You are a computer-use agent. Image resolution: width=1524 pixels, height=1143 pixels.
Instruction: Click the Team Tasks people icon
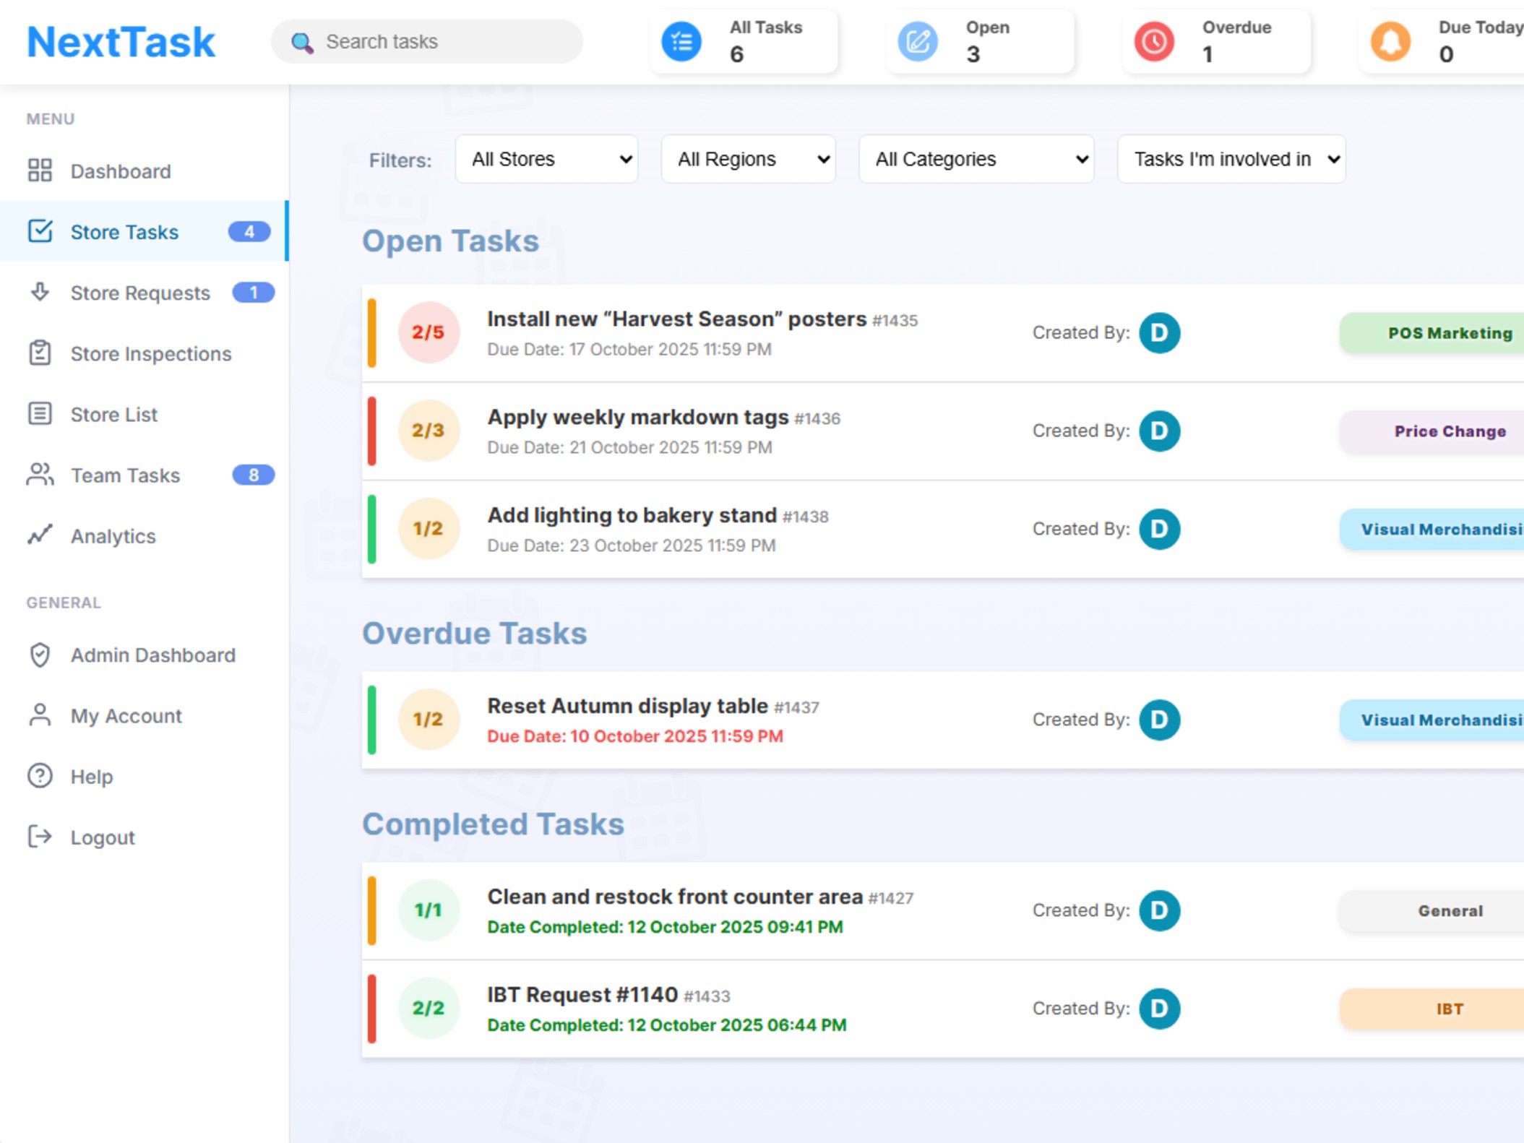(40, 475)
